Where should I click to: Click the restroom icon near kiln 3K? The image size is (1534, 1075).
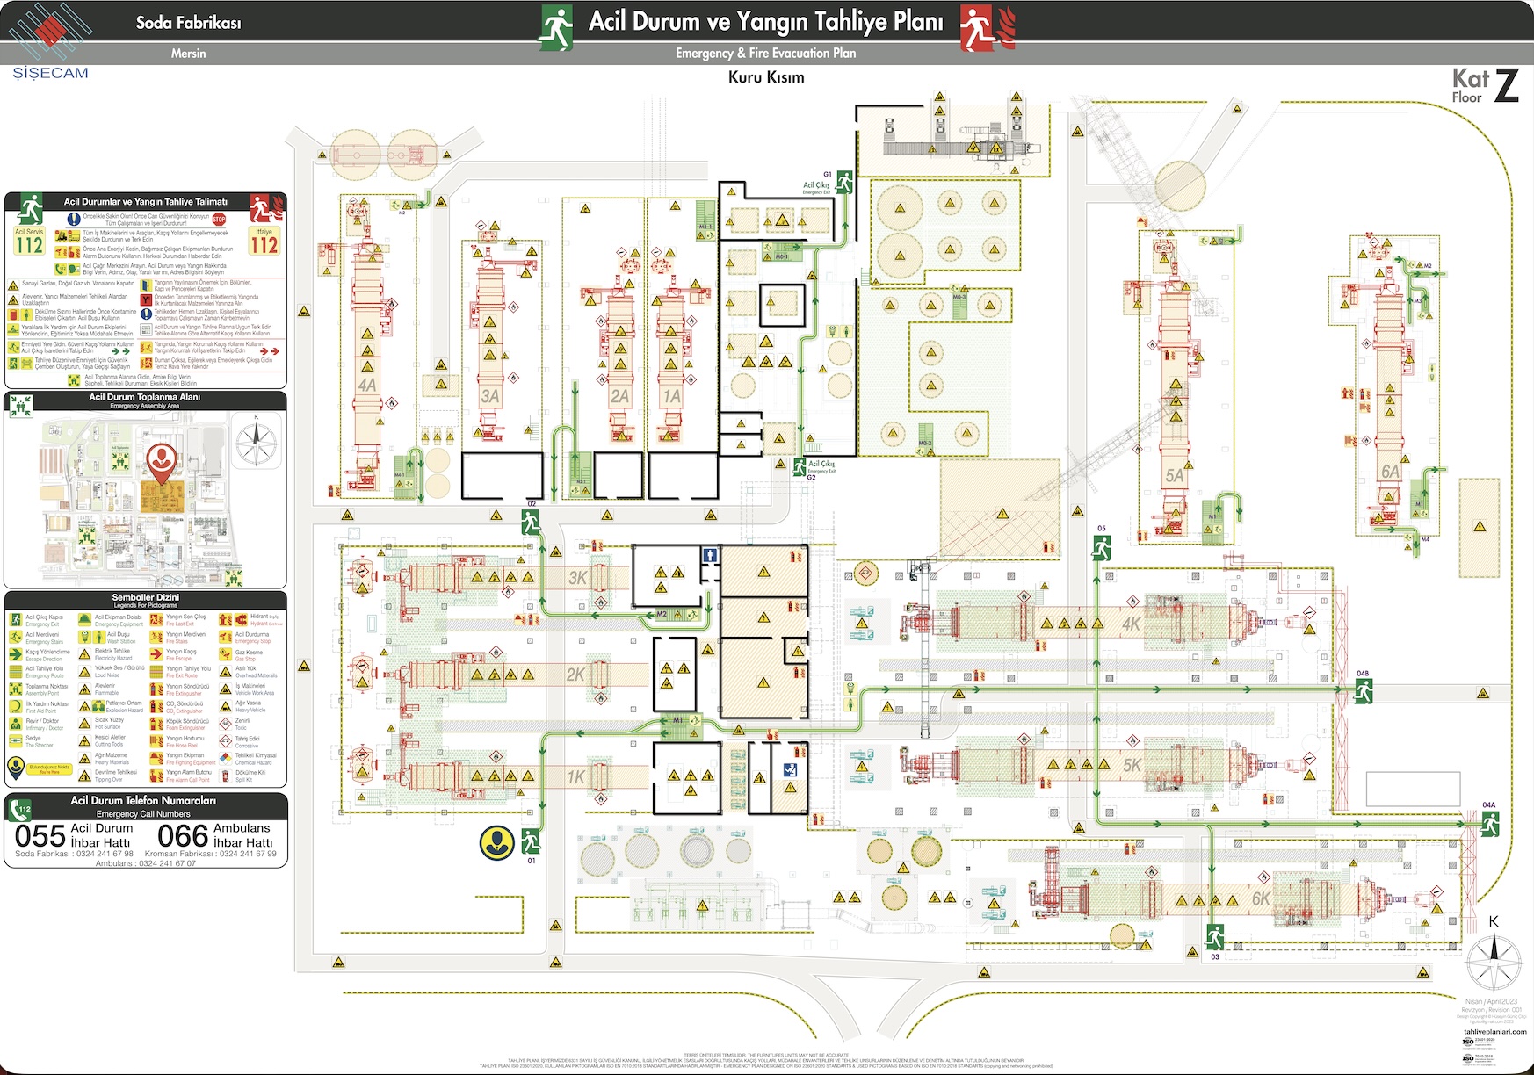click(710, 555)
